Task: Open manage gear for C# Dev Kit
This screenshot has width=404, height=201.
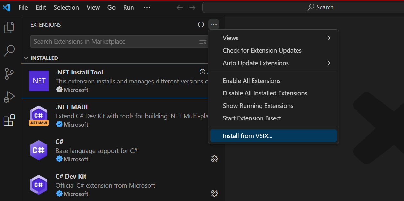Action: coord(214,193)
